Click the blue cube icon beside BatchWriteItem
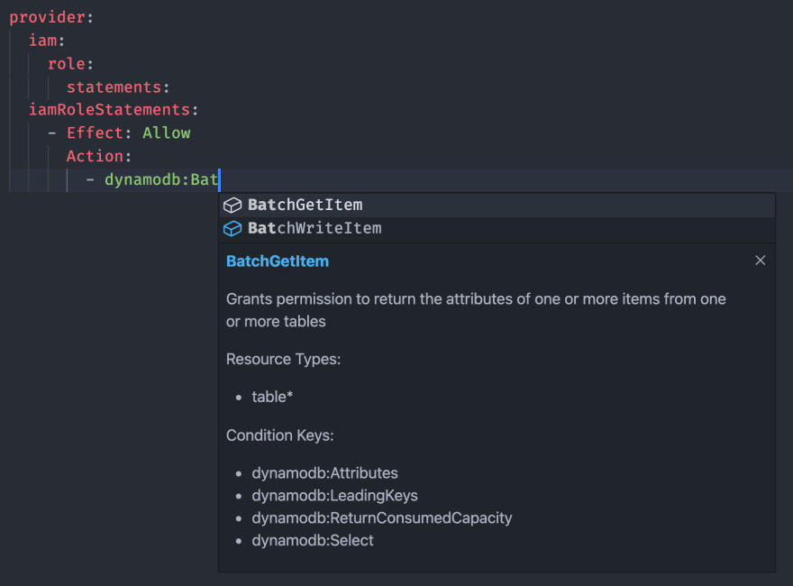The image size is (793, 586). coord(232,229)
